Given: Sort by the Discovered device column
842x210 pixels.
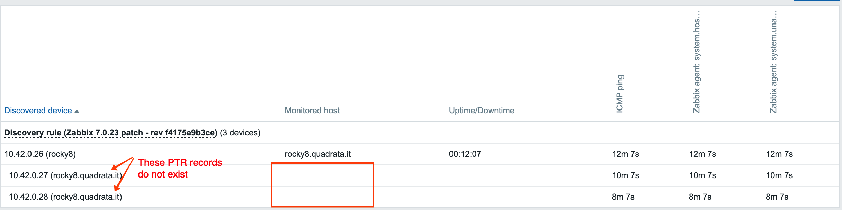Looking at the screenshot, I should [x=38, y=111].
